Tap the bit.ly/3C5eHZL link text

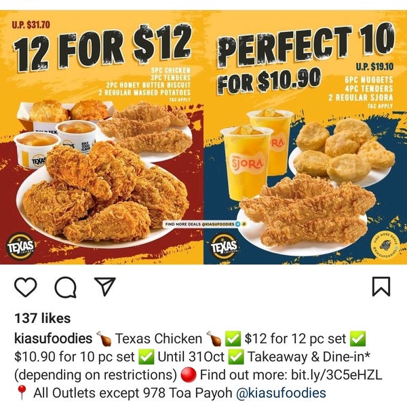coord(336,375)
